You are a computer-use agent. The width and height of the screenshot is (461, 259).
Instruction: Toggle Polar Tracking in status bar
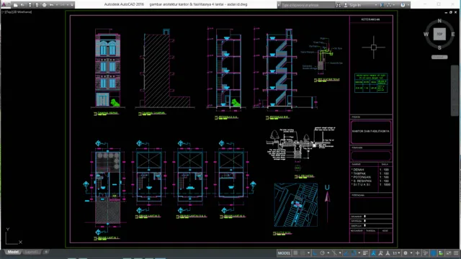[x=322, y=253]
